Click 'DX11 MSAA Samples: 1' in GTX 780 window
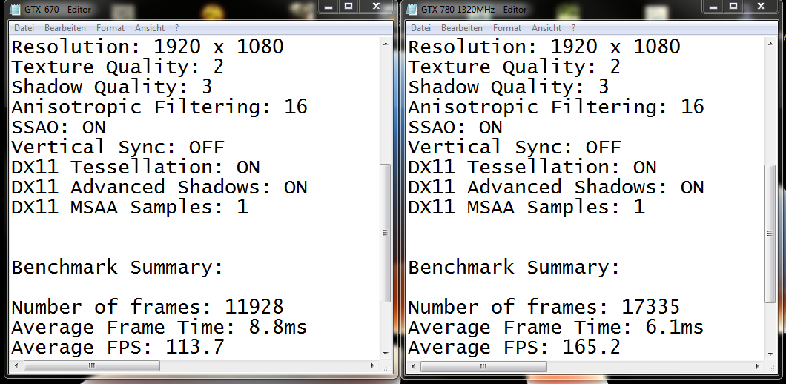 coord(526,208)
